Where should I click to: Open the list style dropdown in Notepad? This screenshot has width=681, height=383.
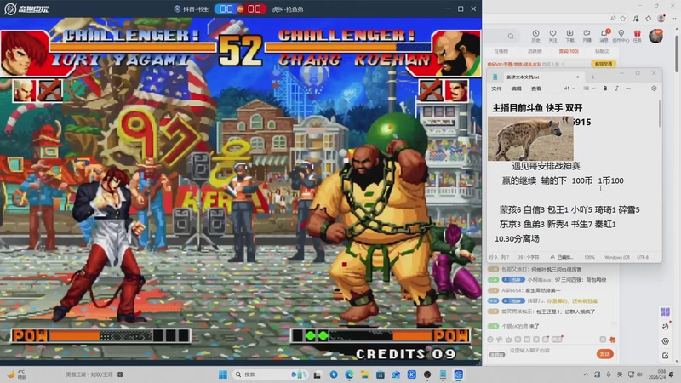tap(589, 89)
